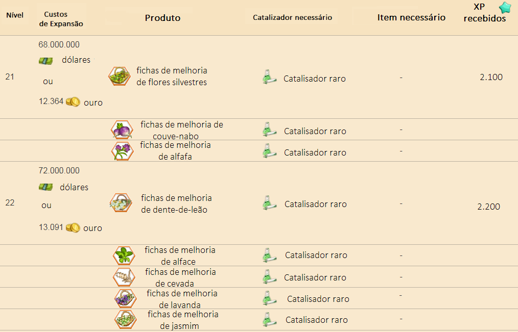The image size is (518, 332).
Task: Click text fichas de melhoria de lavanda
Action: pos(182,299)
